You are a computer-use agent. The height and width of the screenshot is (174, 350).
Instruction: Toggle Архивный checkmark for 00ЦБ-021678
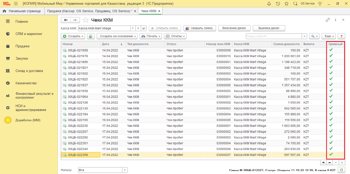click(331, 56)
